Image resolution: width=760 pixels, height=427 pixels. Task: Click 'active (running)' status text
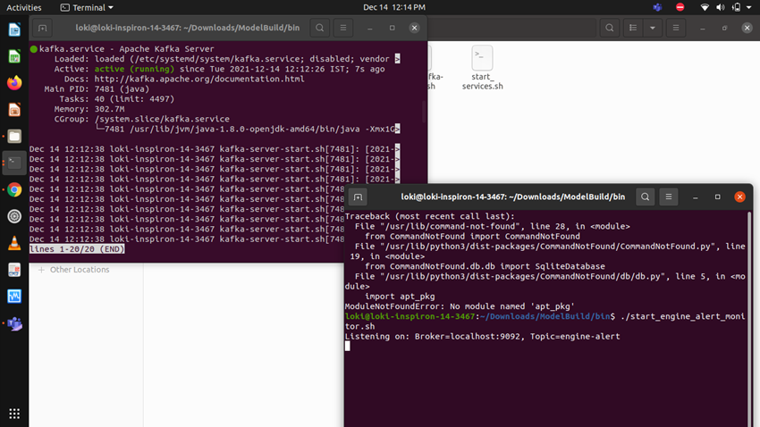[134, 69]
